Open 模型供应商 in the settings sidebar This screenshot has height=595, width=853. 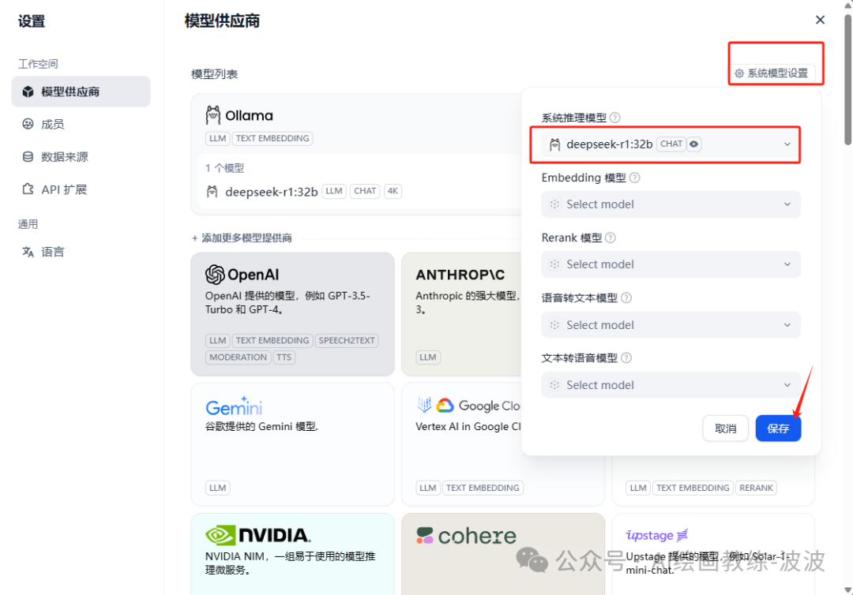(81, 92)
